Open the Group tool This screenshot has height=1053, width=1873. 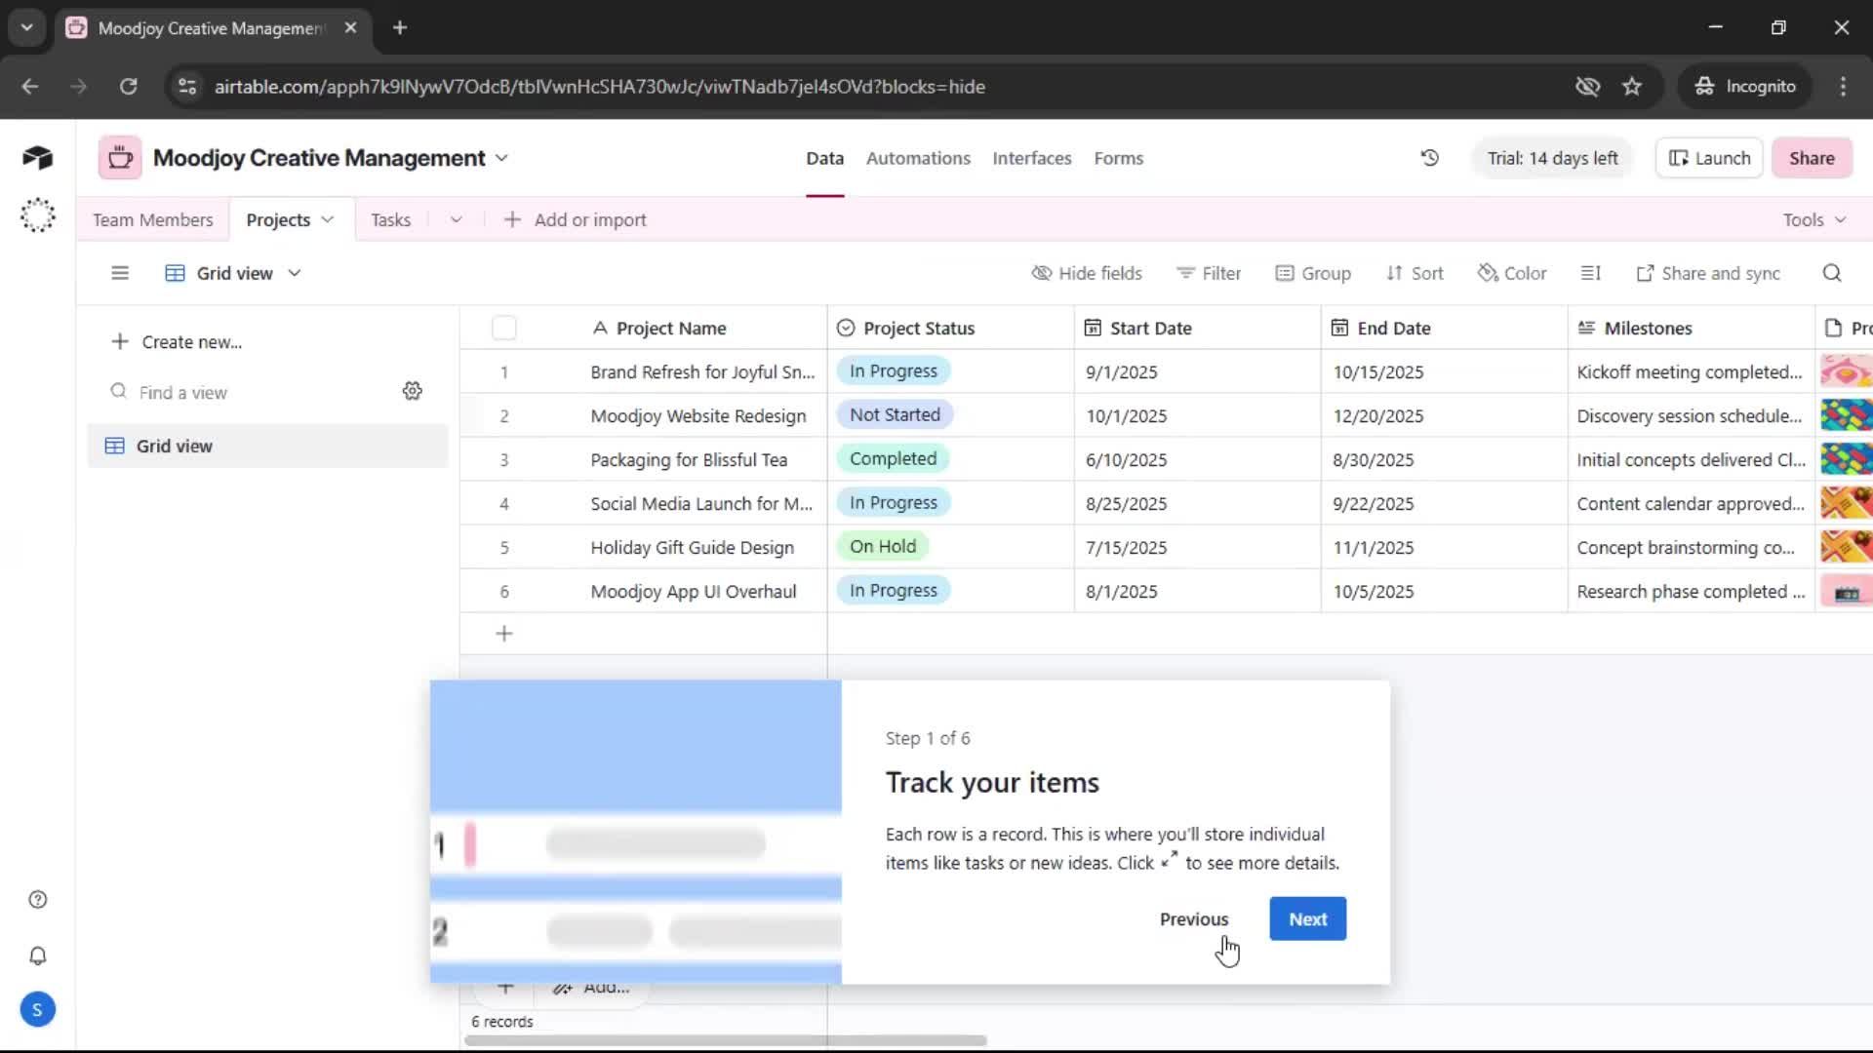(1313, 274)
